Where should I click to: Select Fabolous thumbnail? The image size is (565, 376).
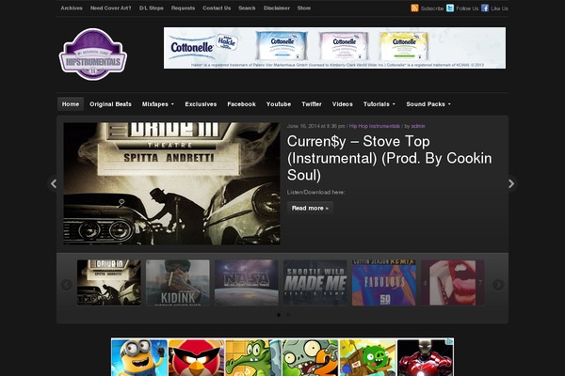[x=384, y=283]
